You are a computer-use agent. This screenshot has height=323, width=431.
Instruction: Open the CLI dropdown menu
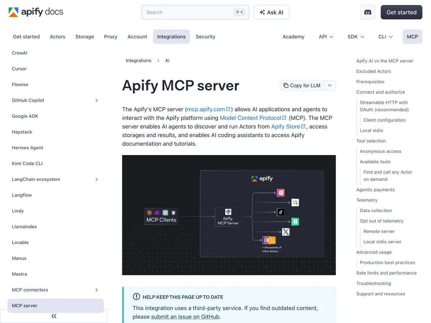[x=385, y=37]
